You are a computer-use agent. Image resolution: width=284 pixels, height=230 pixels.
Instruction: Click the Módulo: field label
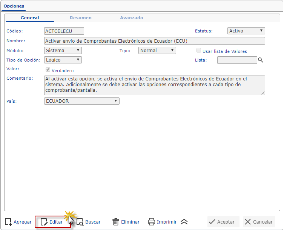15,51
